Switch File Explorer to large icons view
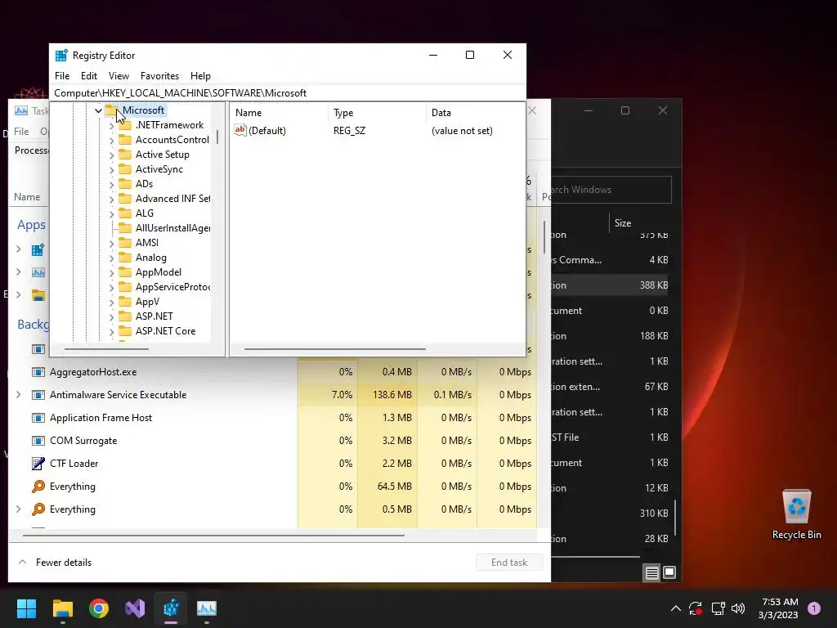This screenshot has width=837, height=628. click(x=669, y=573)
